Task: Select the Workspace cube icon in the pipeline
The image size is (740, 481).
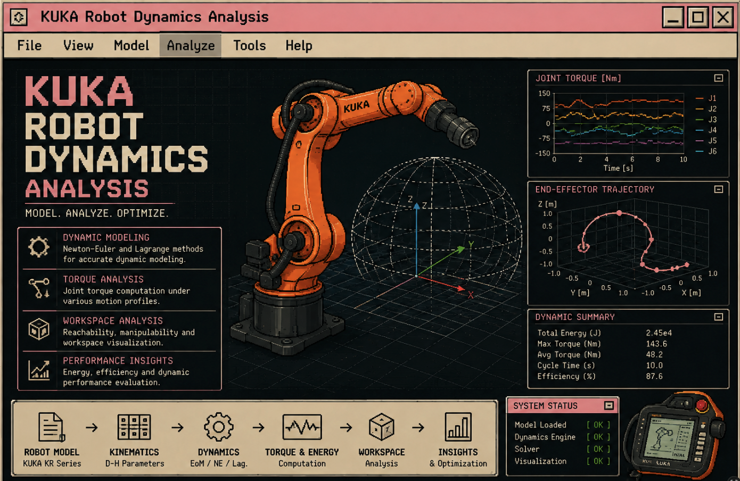Action: coord(382,427)
